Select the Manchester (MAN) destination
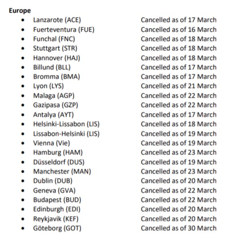The width and height of the screenshot is (241, 241). point(62,171)
